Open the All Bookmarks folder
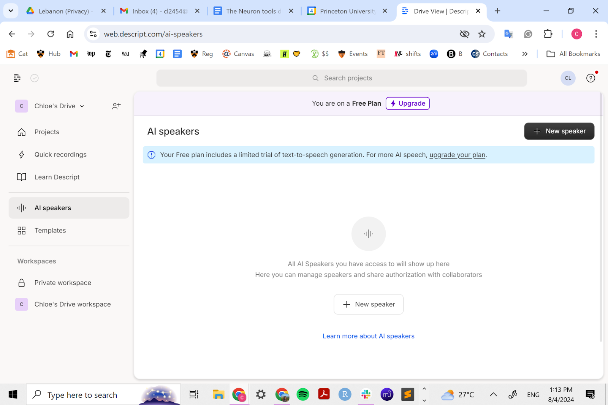This screenshot has height=405, width=608. pos(573,54)
